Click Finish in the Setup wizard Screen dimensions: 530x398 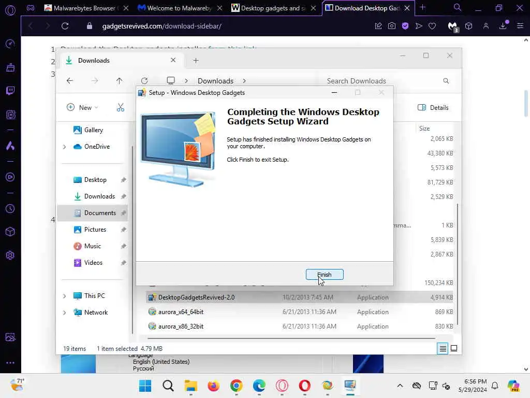pyautogui.click(x=324, y=275)
